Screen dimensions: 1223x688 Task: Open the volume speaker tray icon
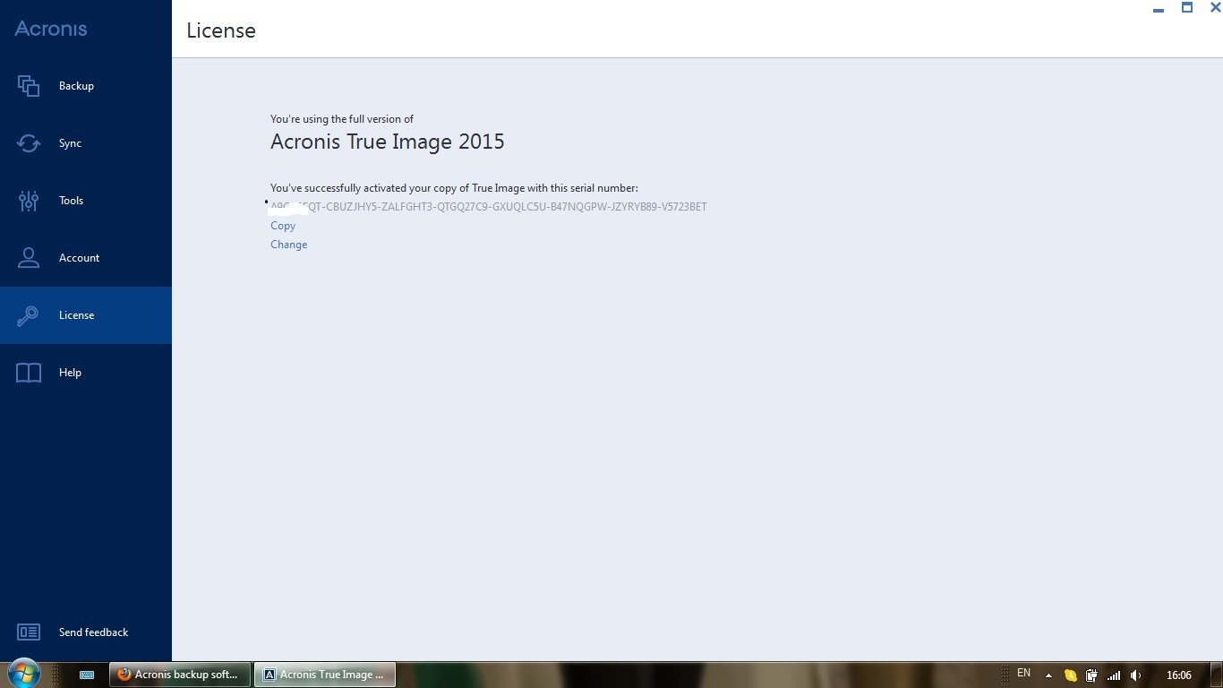click(x=1136, y=675)
